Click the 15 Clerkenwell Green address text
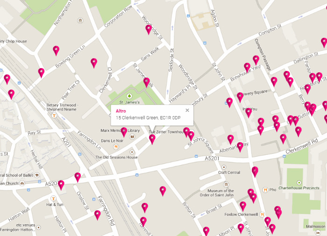Screen dimensions: 327x236 148,118
